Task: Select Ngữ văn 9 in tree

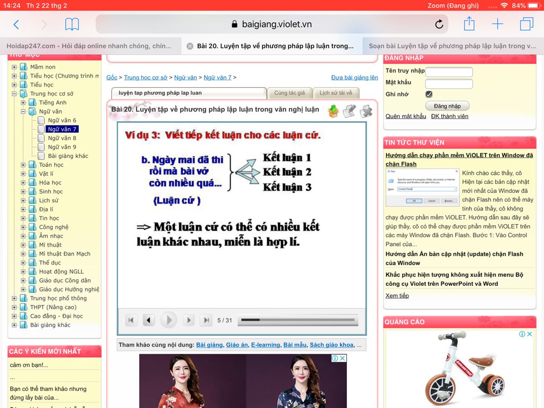Action: click(x=62, y=147)
